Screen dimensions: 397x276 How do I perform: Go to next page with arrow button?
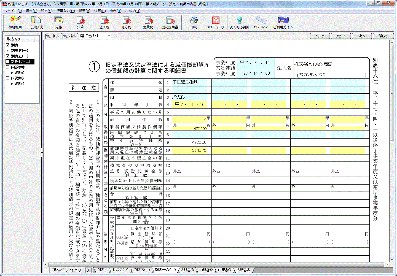tap(88, 270)
